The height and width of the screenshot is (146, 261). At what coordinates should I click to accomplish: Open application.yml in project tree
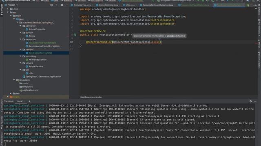pyautogui.click(x=30, y=90)
